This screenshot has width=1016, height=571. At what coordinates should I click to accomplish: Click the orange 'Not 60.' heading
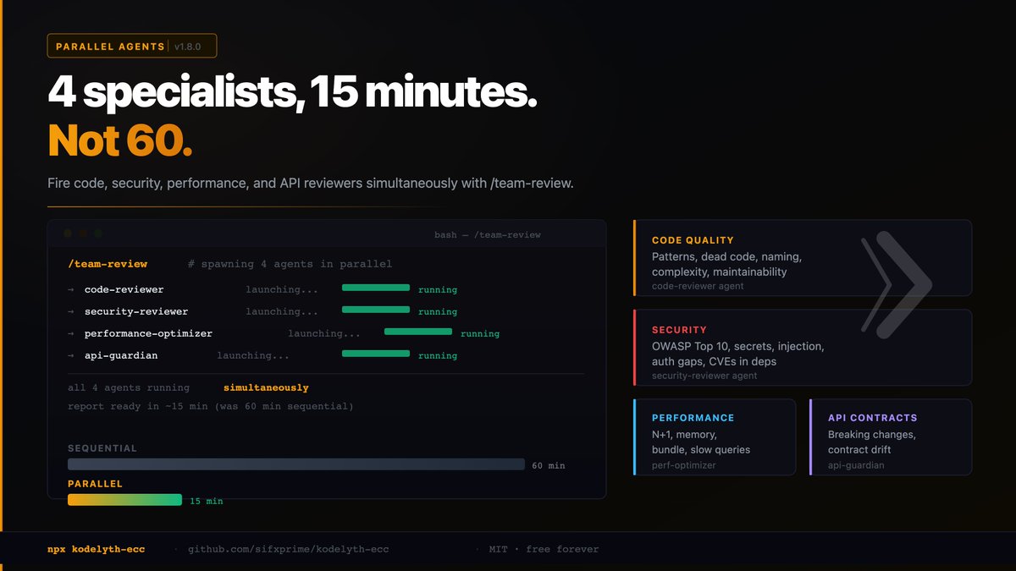[119, 140]
